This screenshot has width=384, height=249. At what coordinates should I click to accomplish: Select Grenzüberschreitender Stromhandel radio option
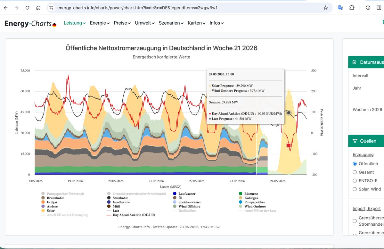(355, 221)
